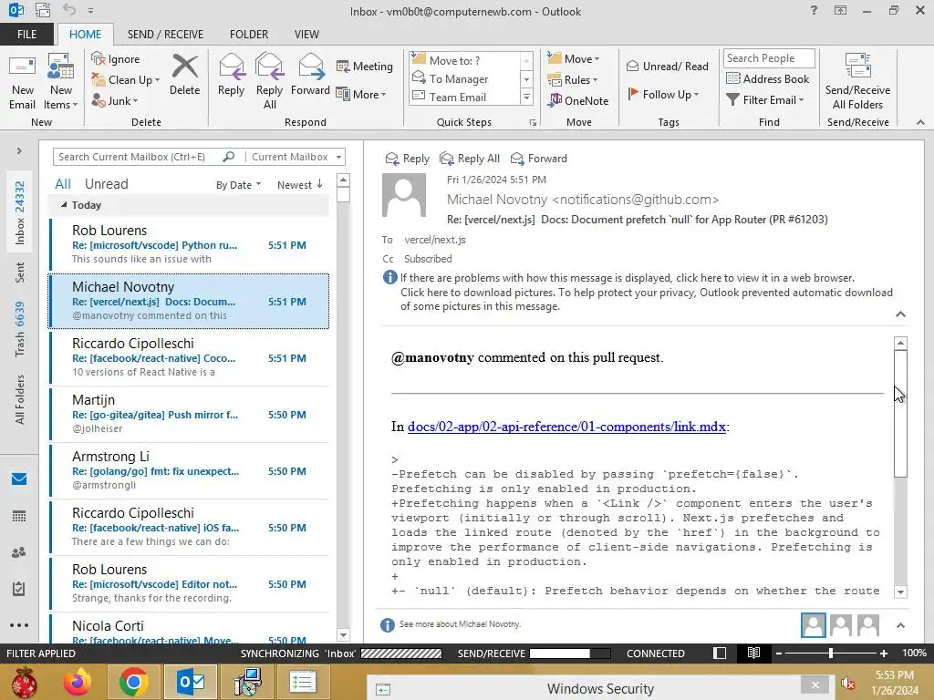
Task: Click the zoom slider handle
Action: (830, 653)
